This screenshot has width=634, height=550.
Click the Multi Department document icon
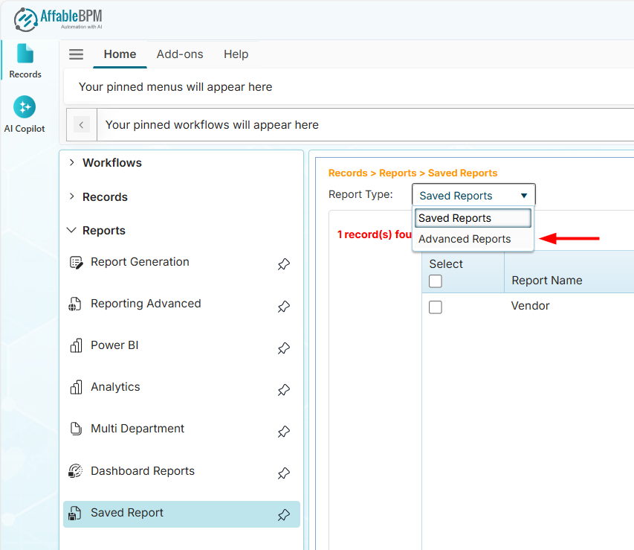click(74, 429)
